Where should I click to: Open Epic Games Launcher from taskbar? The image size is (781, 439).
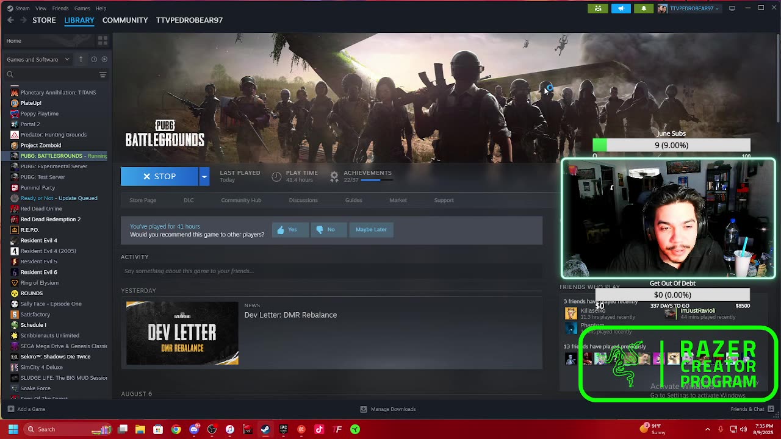283,429
